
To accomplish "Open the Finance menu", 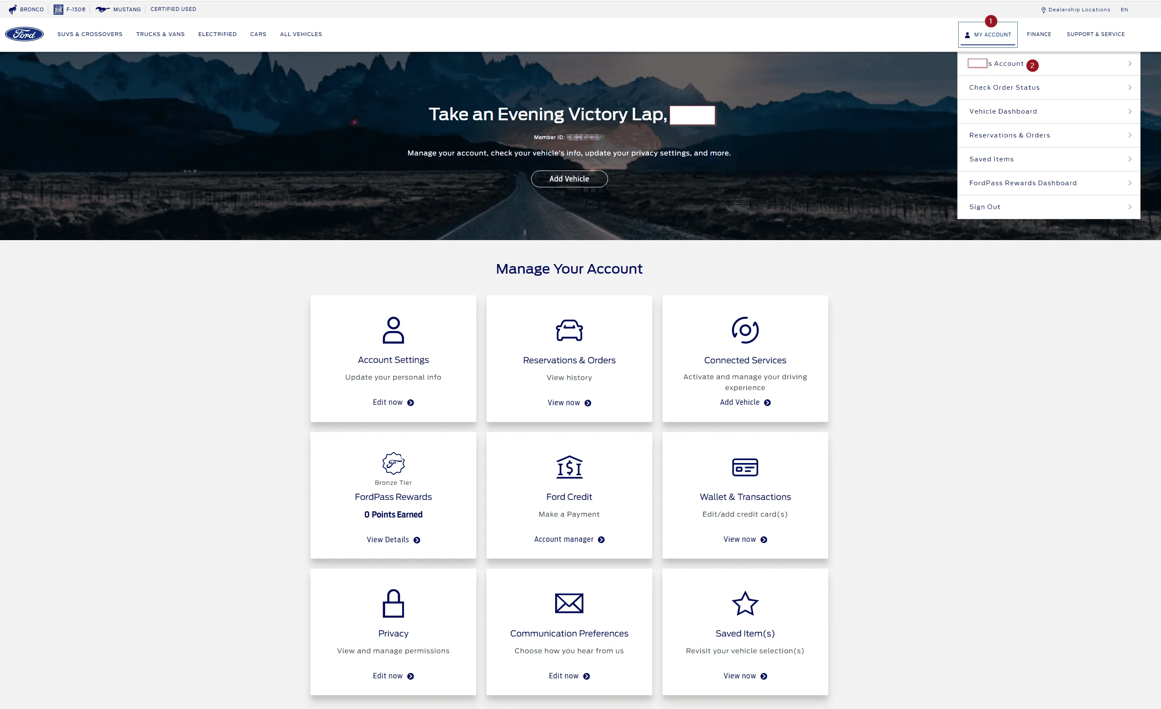I will coord(1039,34).
